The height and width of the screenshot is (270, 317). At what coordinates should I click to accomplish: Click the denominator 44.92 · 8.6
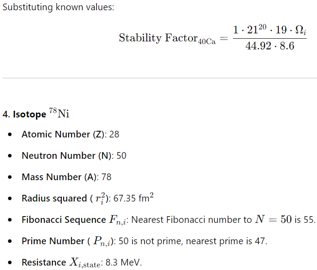pos(270,46)
